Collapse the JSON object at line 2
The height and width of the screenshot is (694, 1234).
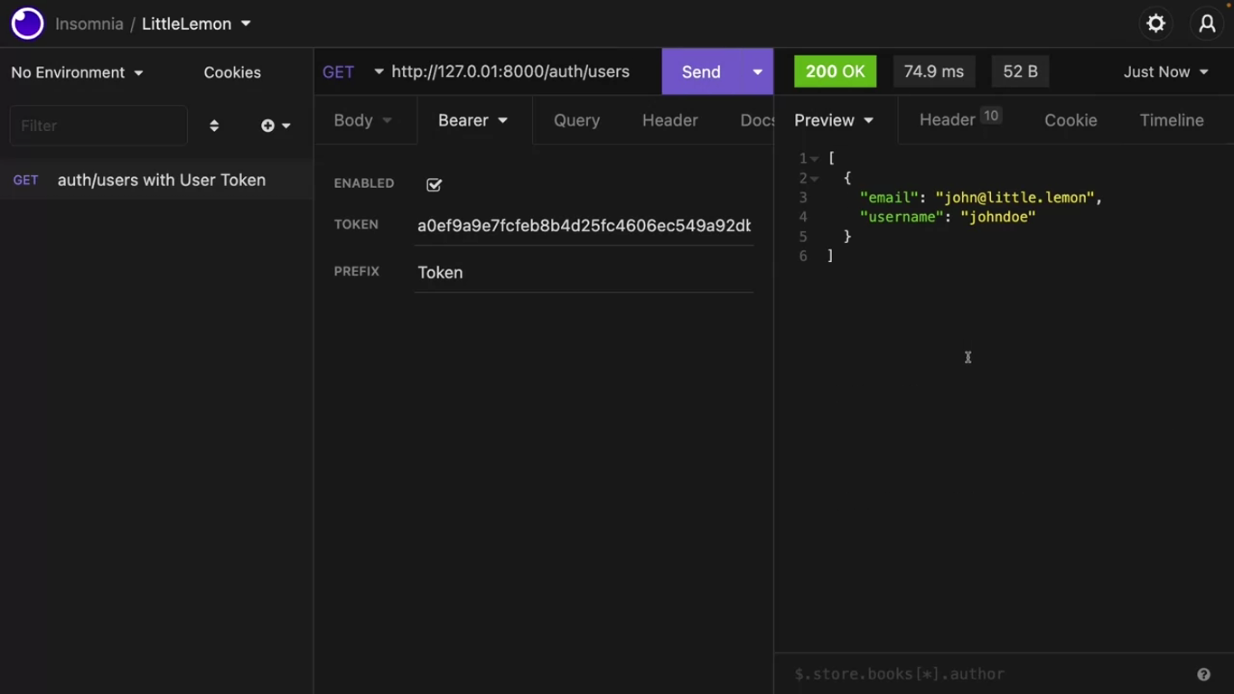[815, 179]
